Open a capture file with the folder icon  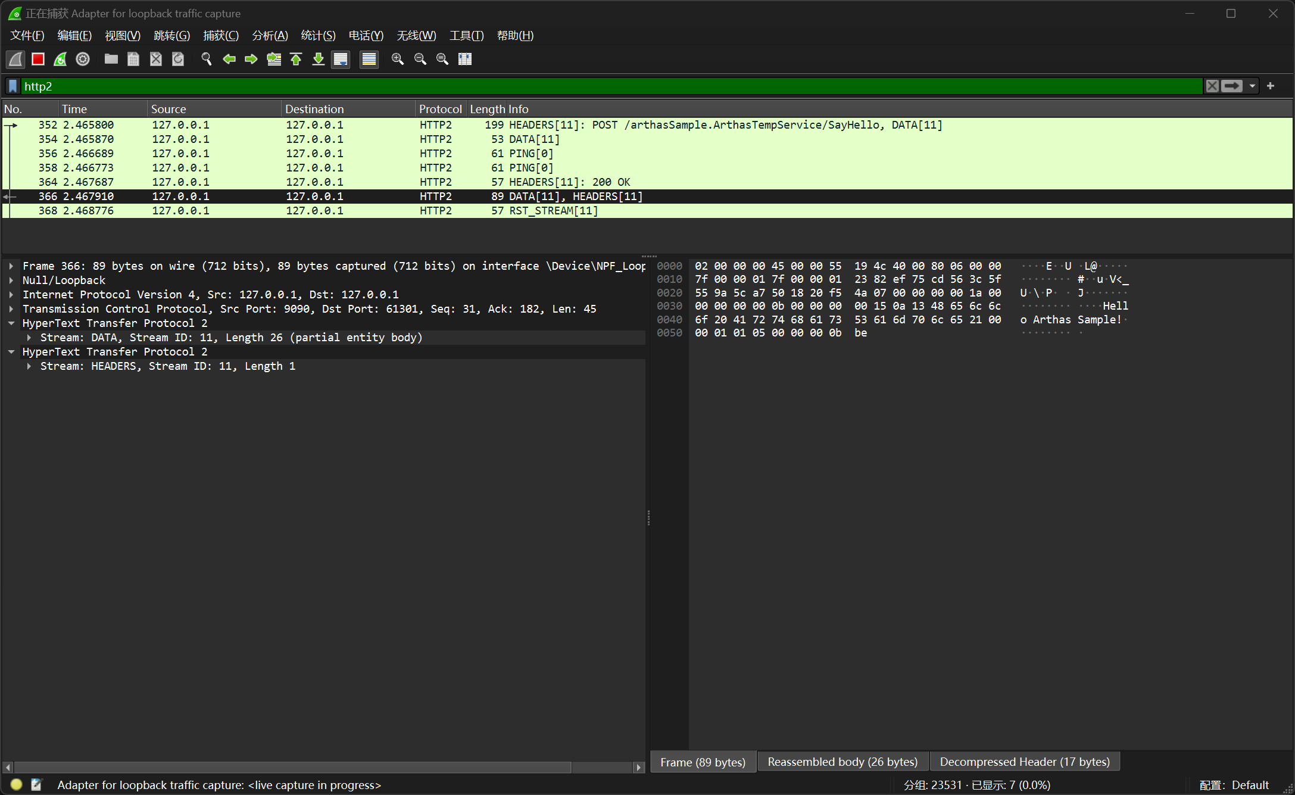pos(111,59)
